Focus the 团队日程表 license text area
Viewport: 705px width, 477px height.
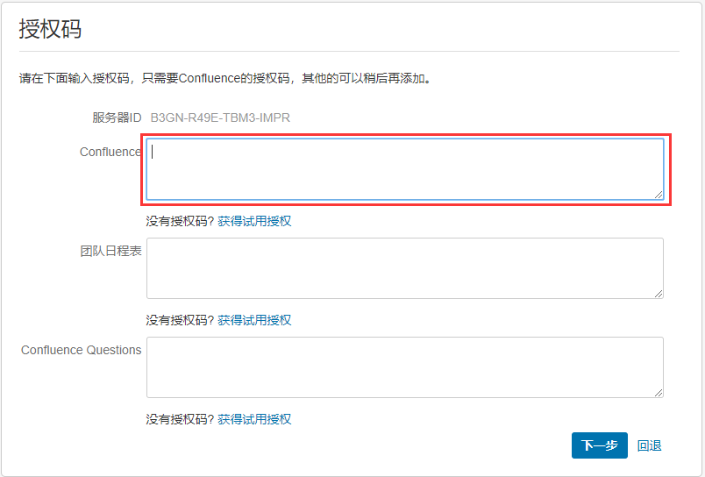[404, 268]
